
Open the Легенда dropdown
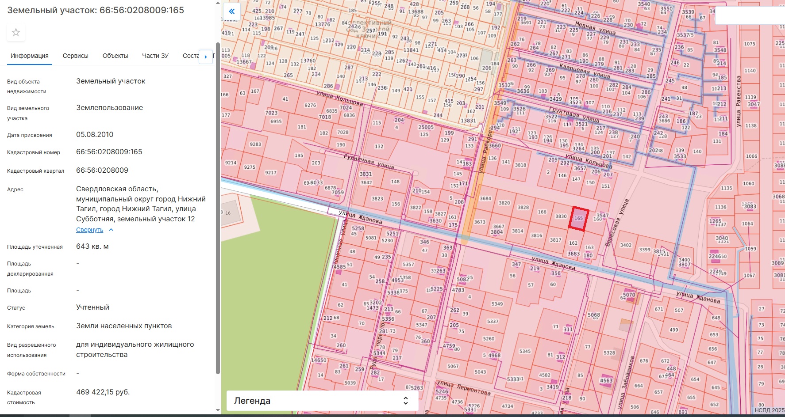pos(322,401)
